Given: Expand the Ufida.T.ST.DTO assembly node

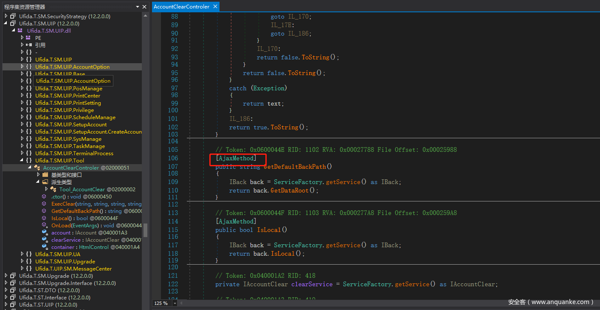Looking at the screenshot, I should click(6, 290).
